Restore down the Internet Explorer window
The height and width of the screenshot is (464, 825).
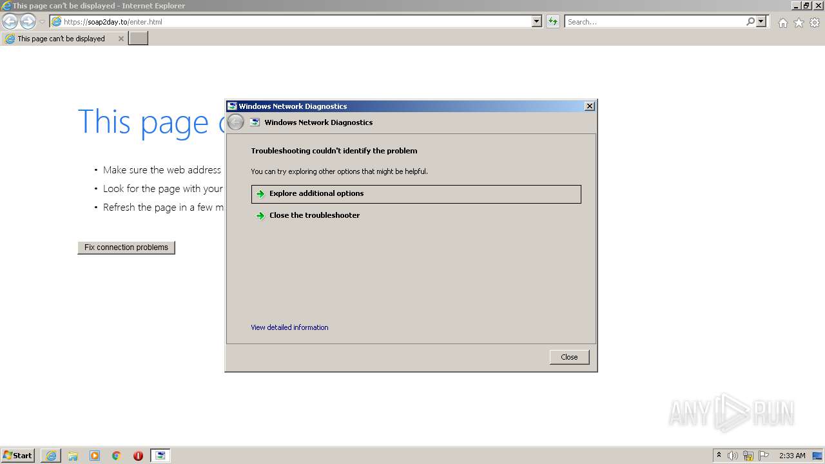tap(806, 6)
